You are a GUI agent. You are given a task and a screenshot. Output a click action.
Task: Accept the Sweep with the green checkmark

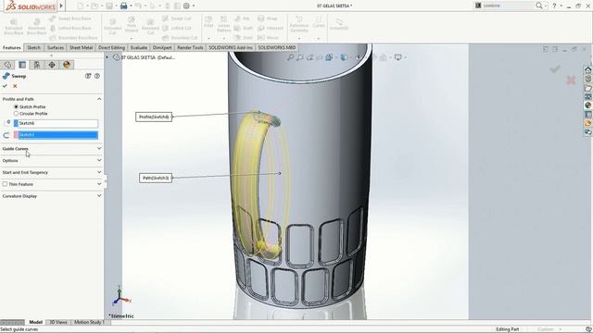[x=5, y=86]
